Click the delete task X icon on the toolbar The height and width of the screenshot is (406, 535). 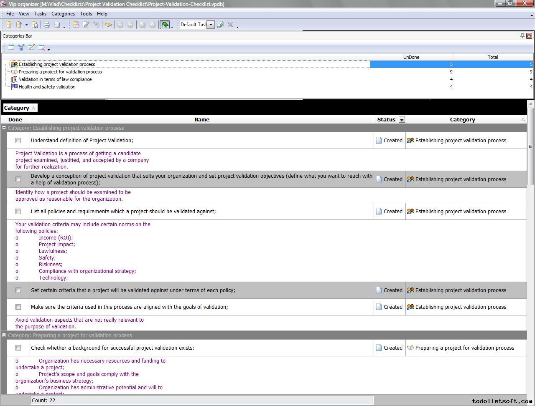[230, 24]
